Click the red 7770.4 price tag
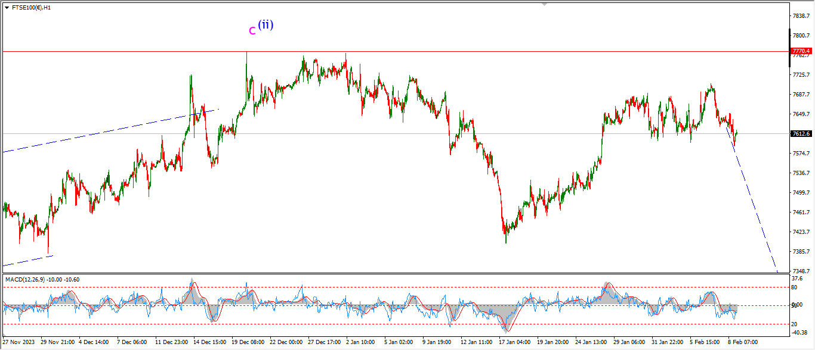 point(802,51)
